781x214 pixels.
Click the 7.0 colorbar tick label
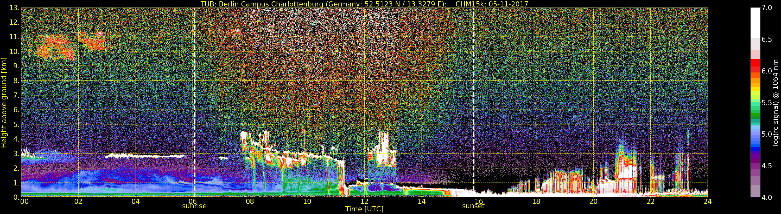pos(767,8)
